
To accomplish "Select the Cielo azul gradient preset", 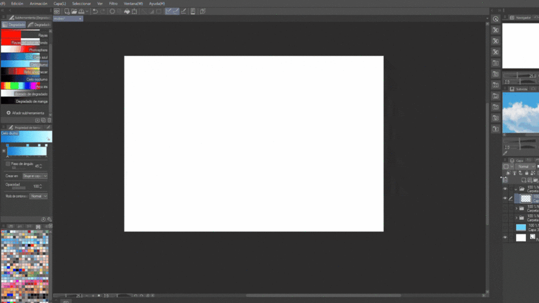I will [24, 57].
